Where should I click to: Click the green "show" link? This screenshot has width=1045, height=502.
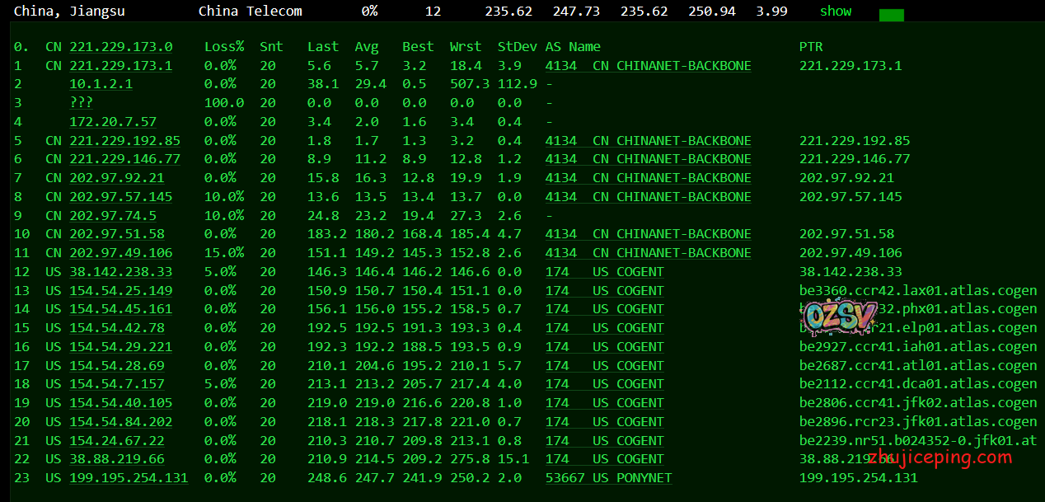tap(835, 12)
